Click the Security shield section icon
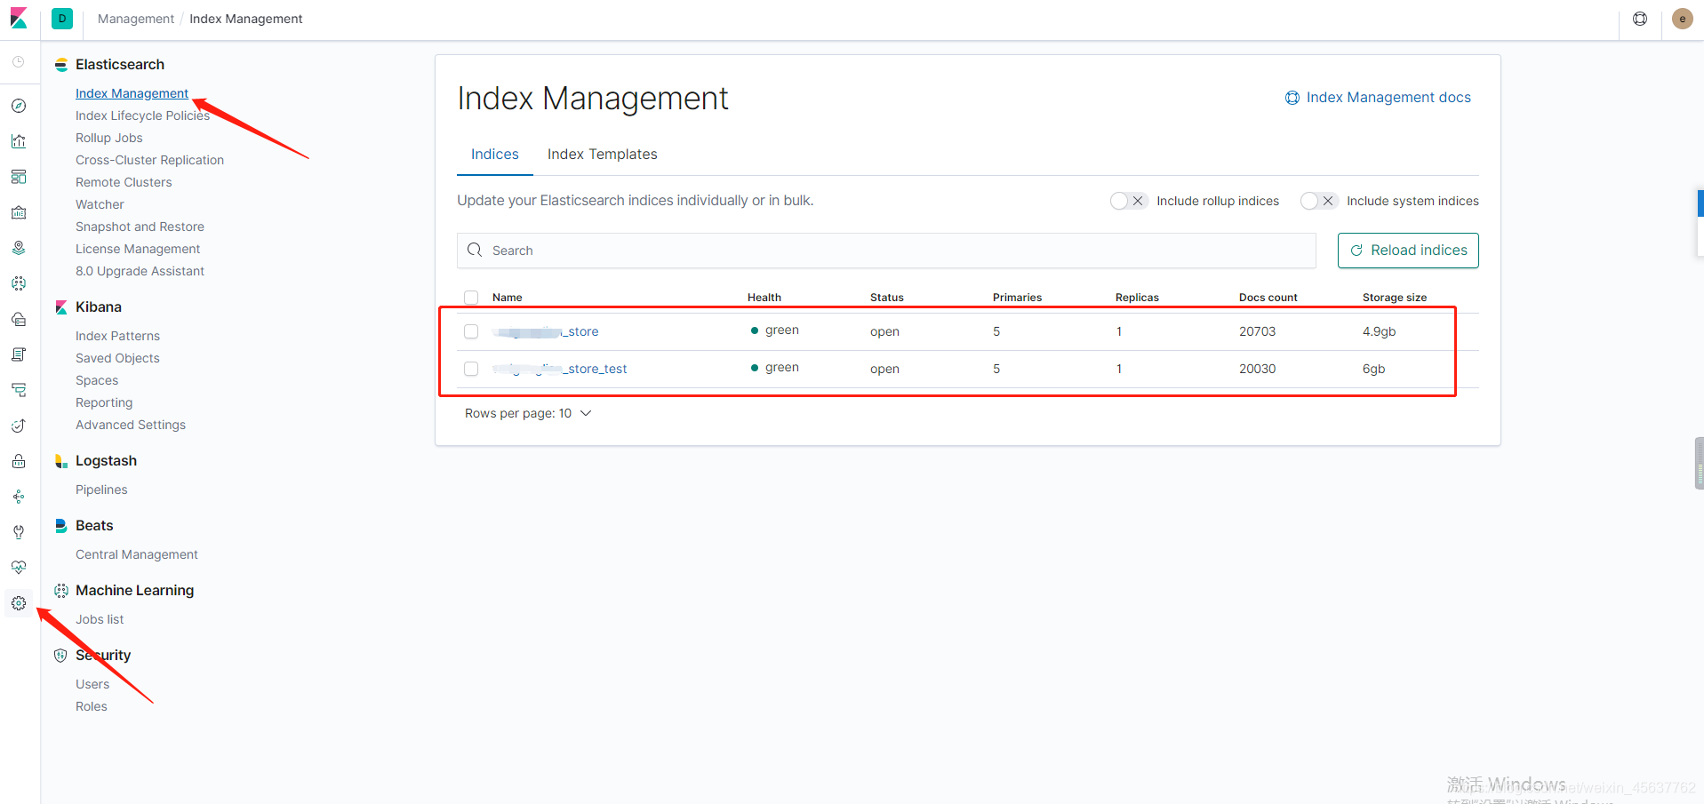 point(61,656)
